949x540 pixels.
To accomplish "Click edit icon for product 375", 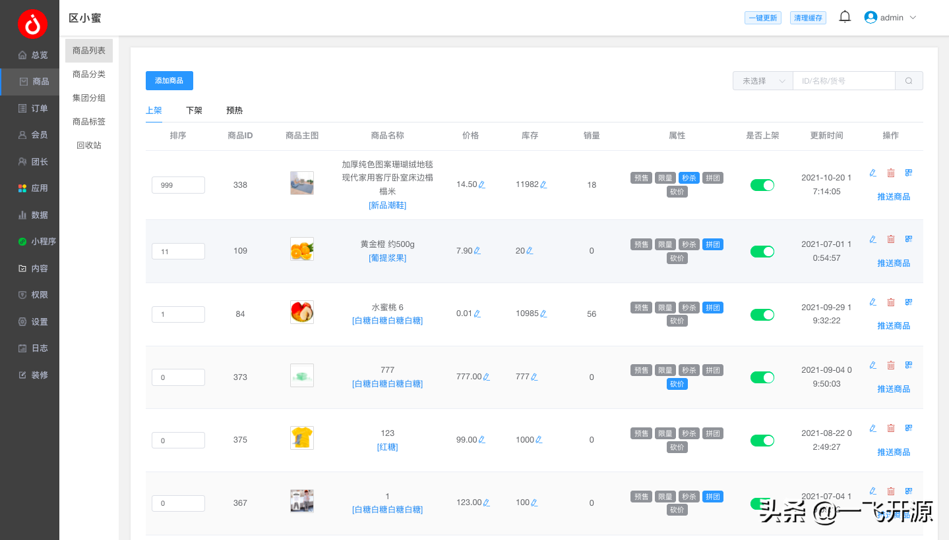I will pos(873,429).
